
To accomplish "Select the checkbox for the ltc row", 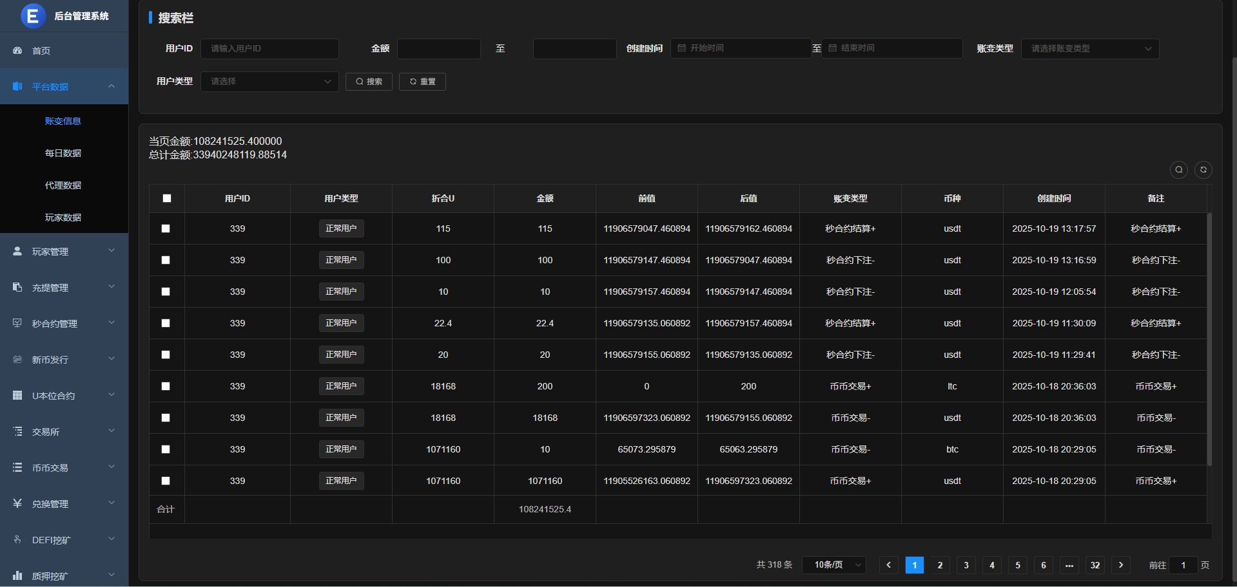I will pos(166,386).
